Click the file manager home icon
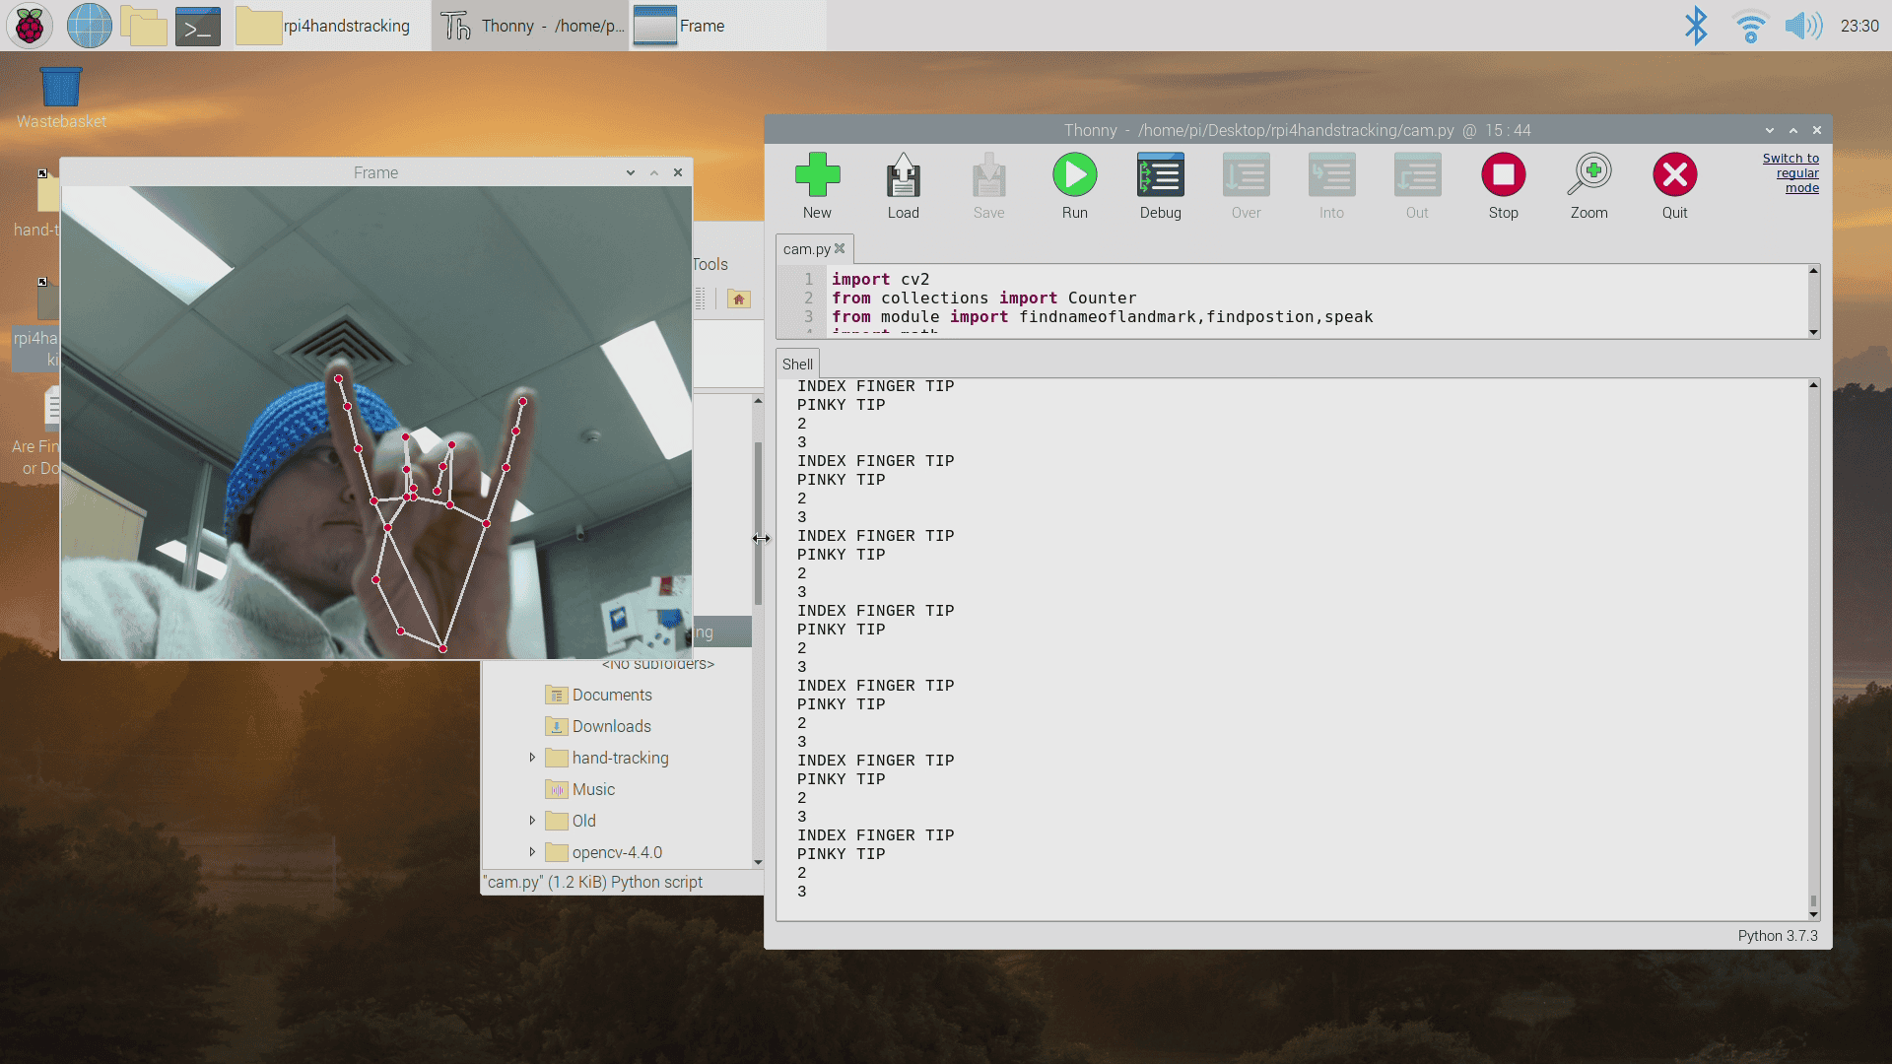Screen dimensions: 1892x1064 pyautogui.click(x=739, y=299)
